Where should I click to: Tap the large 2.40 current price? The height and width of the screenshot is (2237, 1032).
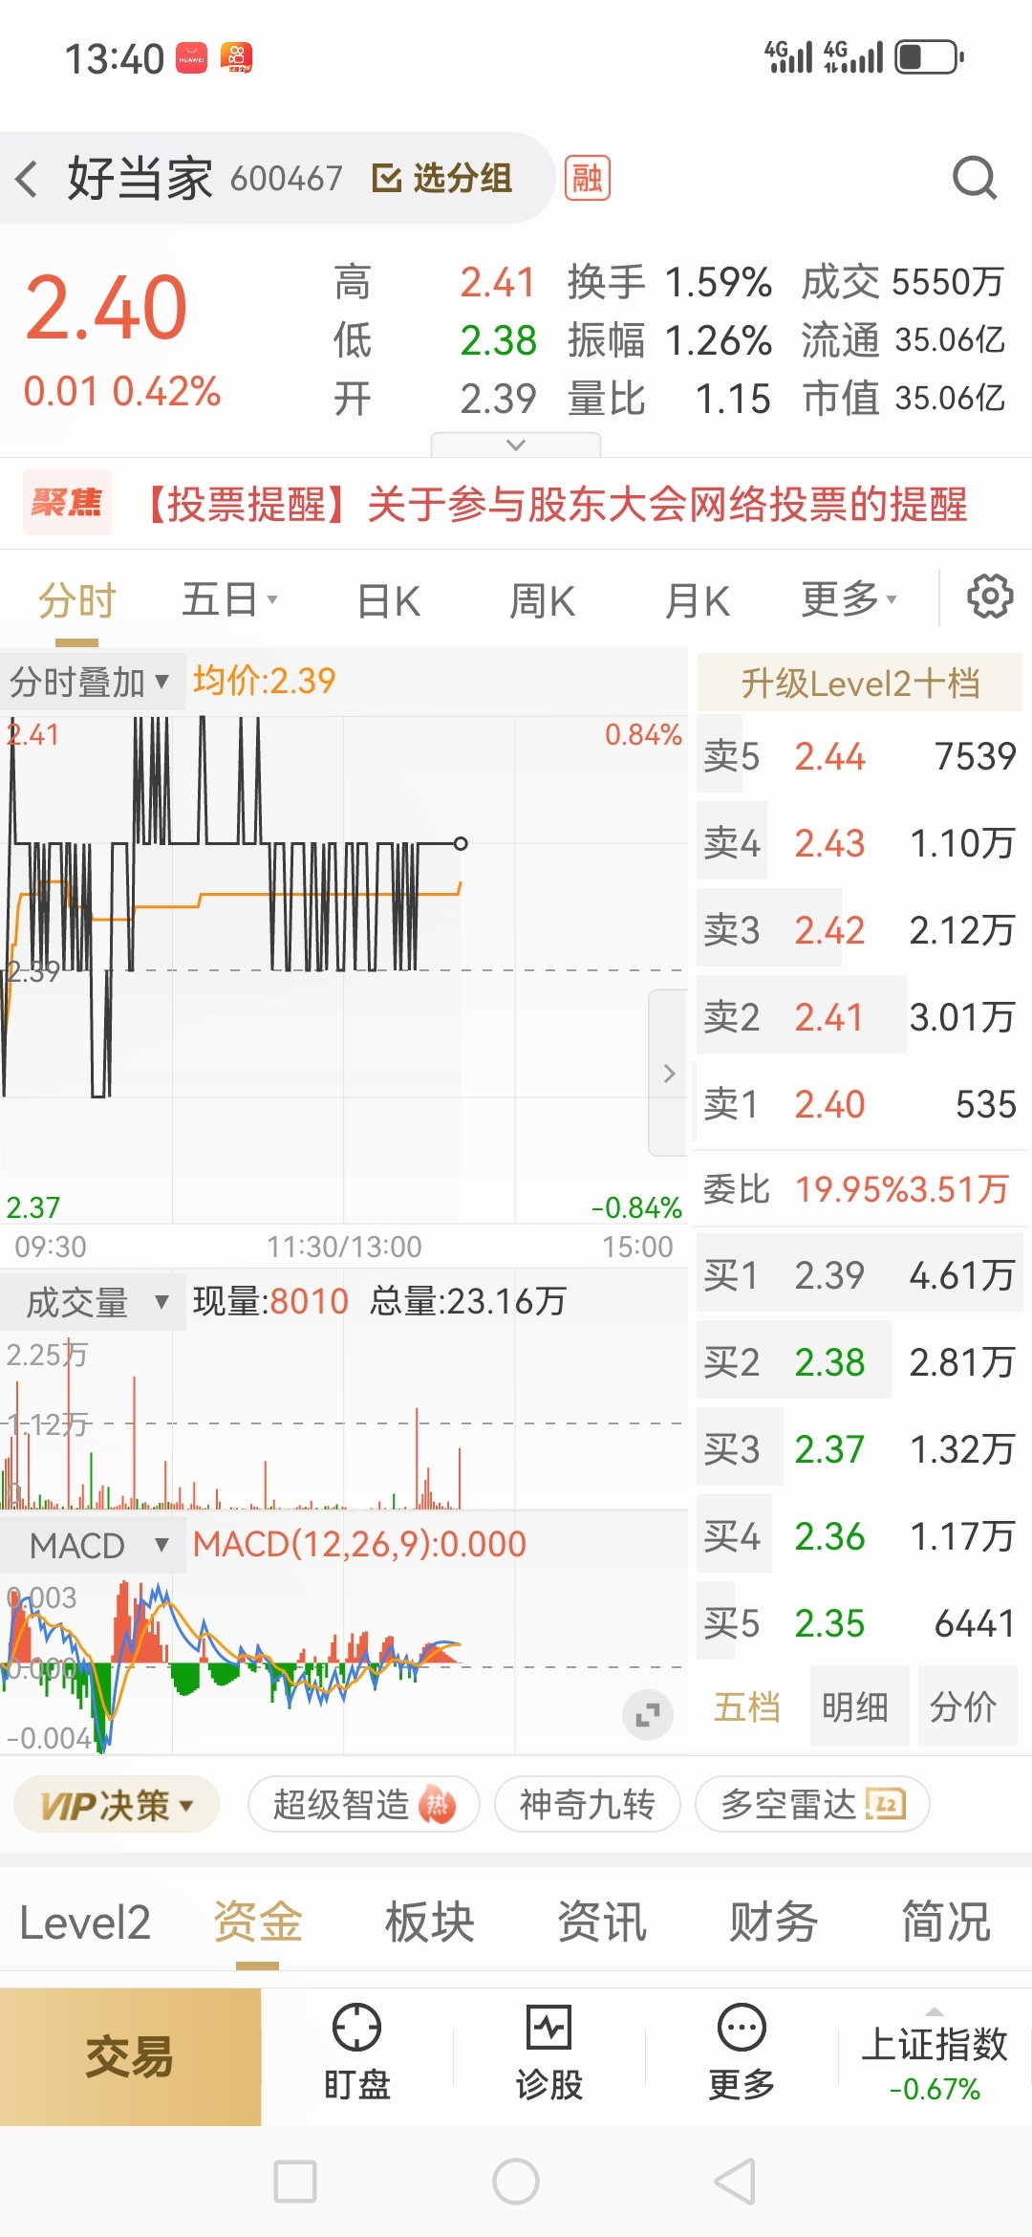(x=105, y=307)
